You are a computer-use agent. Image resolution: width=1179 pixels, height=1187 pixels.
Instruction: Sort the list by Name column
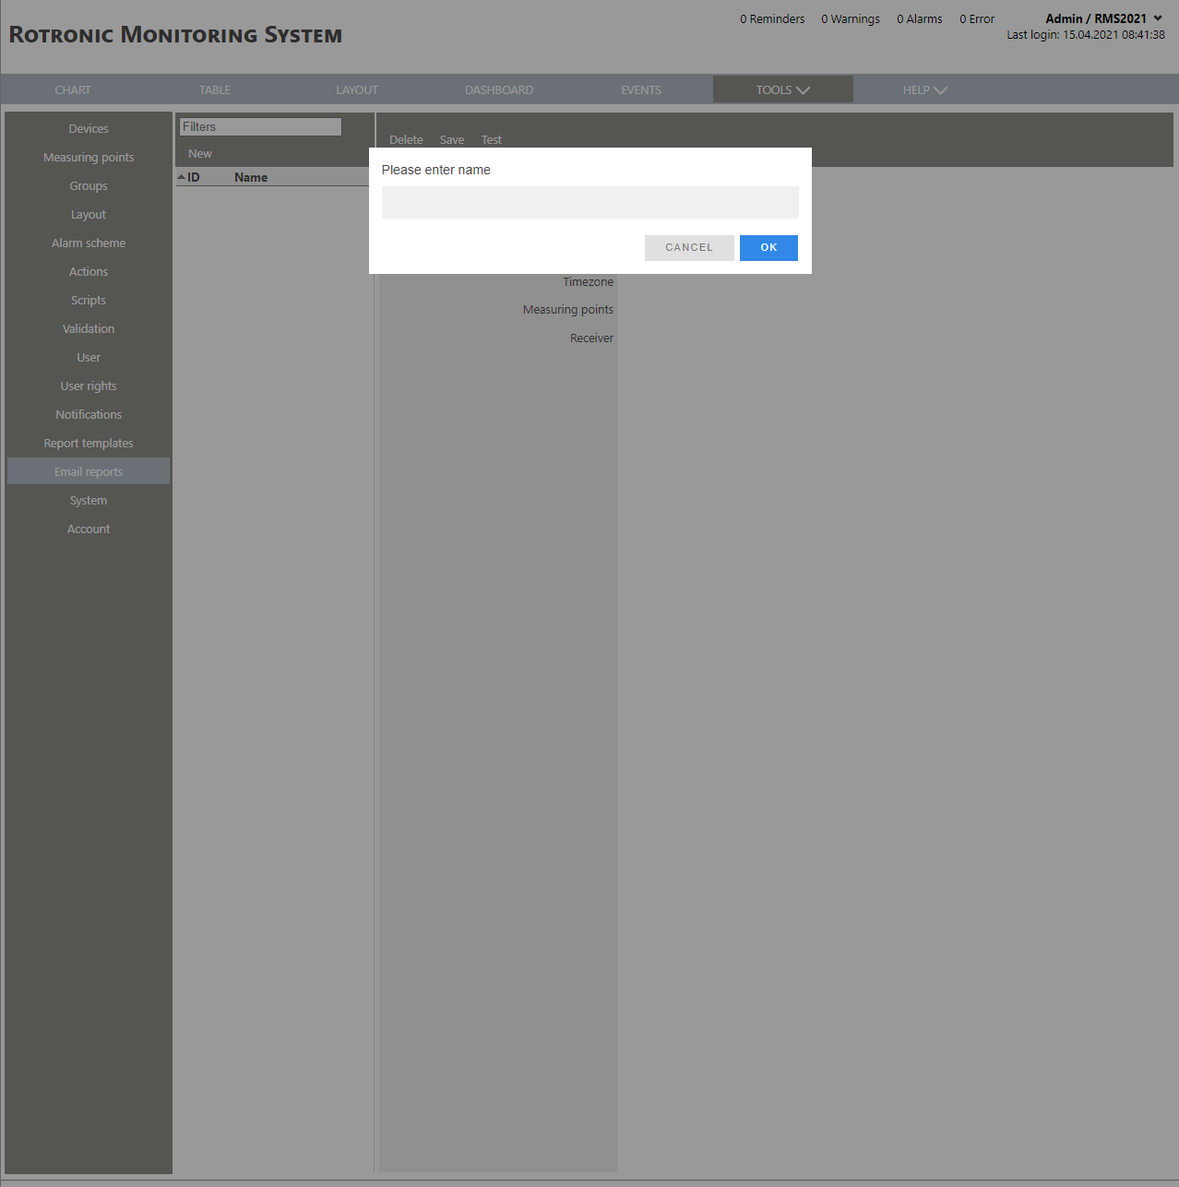tap(251, 177)
